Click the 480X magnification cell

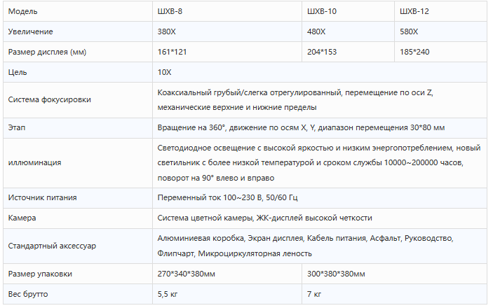[x=348, y=31]
